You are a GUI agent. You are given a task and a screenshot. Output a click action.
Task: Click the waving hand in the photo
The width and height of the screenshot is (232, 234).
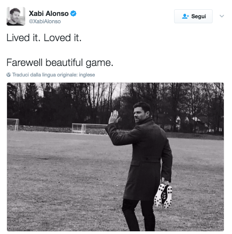pyautogui.click(x=114, y=117)
